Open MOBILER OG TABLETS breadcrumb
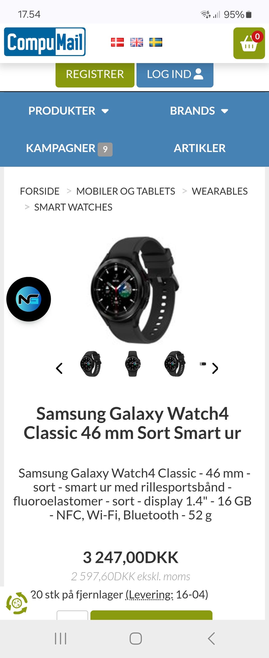This screenshot has height=658, width=269. pos(126,191)
